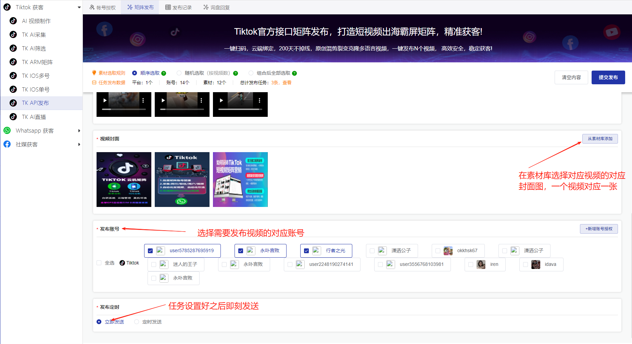Enable the 全选 checkbox for Tiktok accounts
This screenshot has width=632, height=344.
coord(99,263)
